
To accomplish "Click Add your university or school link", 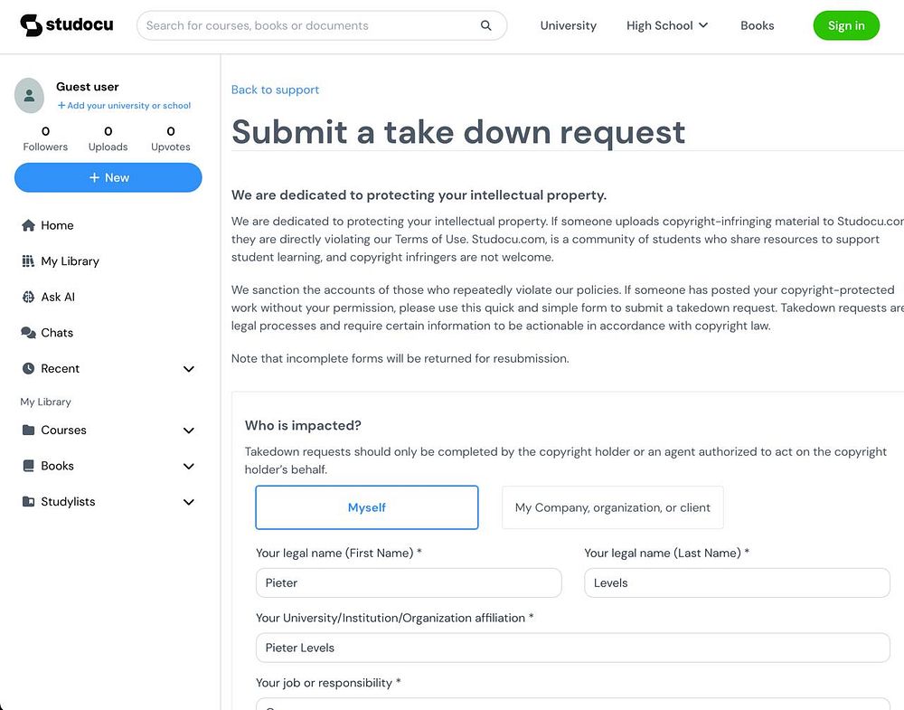I will 124,106.
